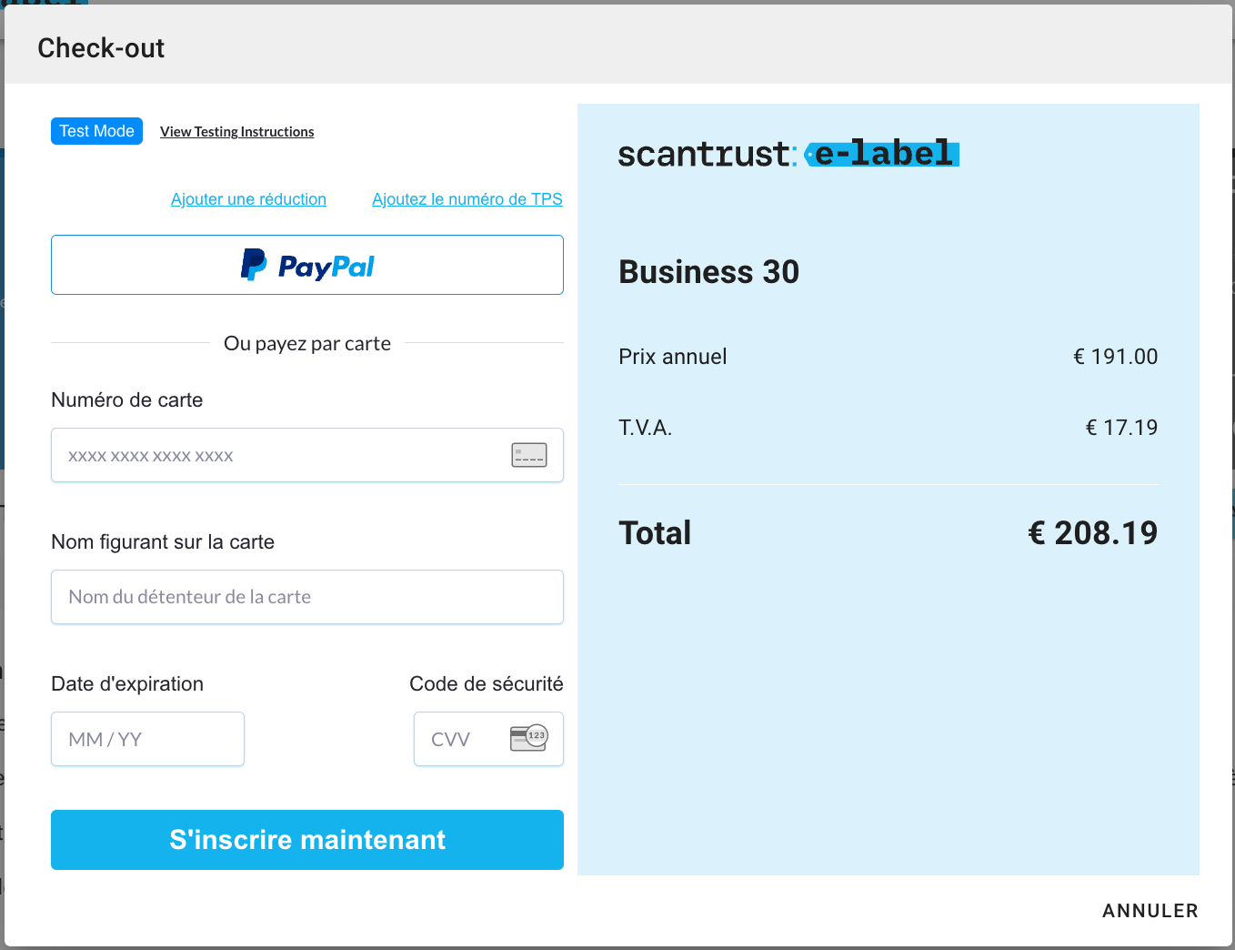Viewport: 1235px width, 950px height.
Task: Click the blue e-label tag graphic
Action: coord(882,154)
